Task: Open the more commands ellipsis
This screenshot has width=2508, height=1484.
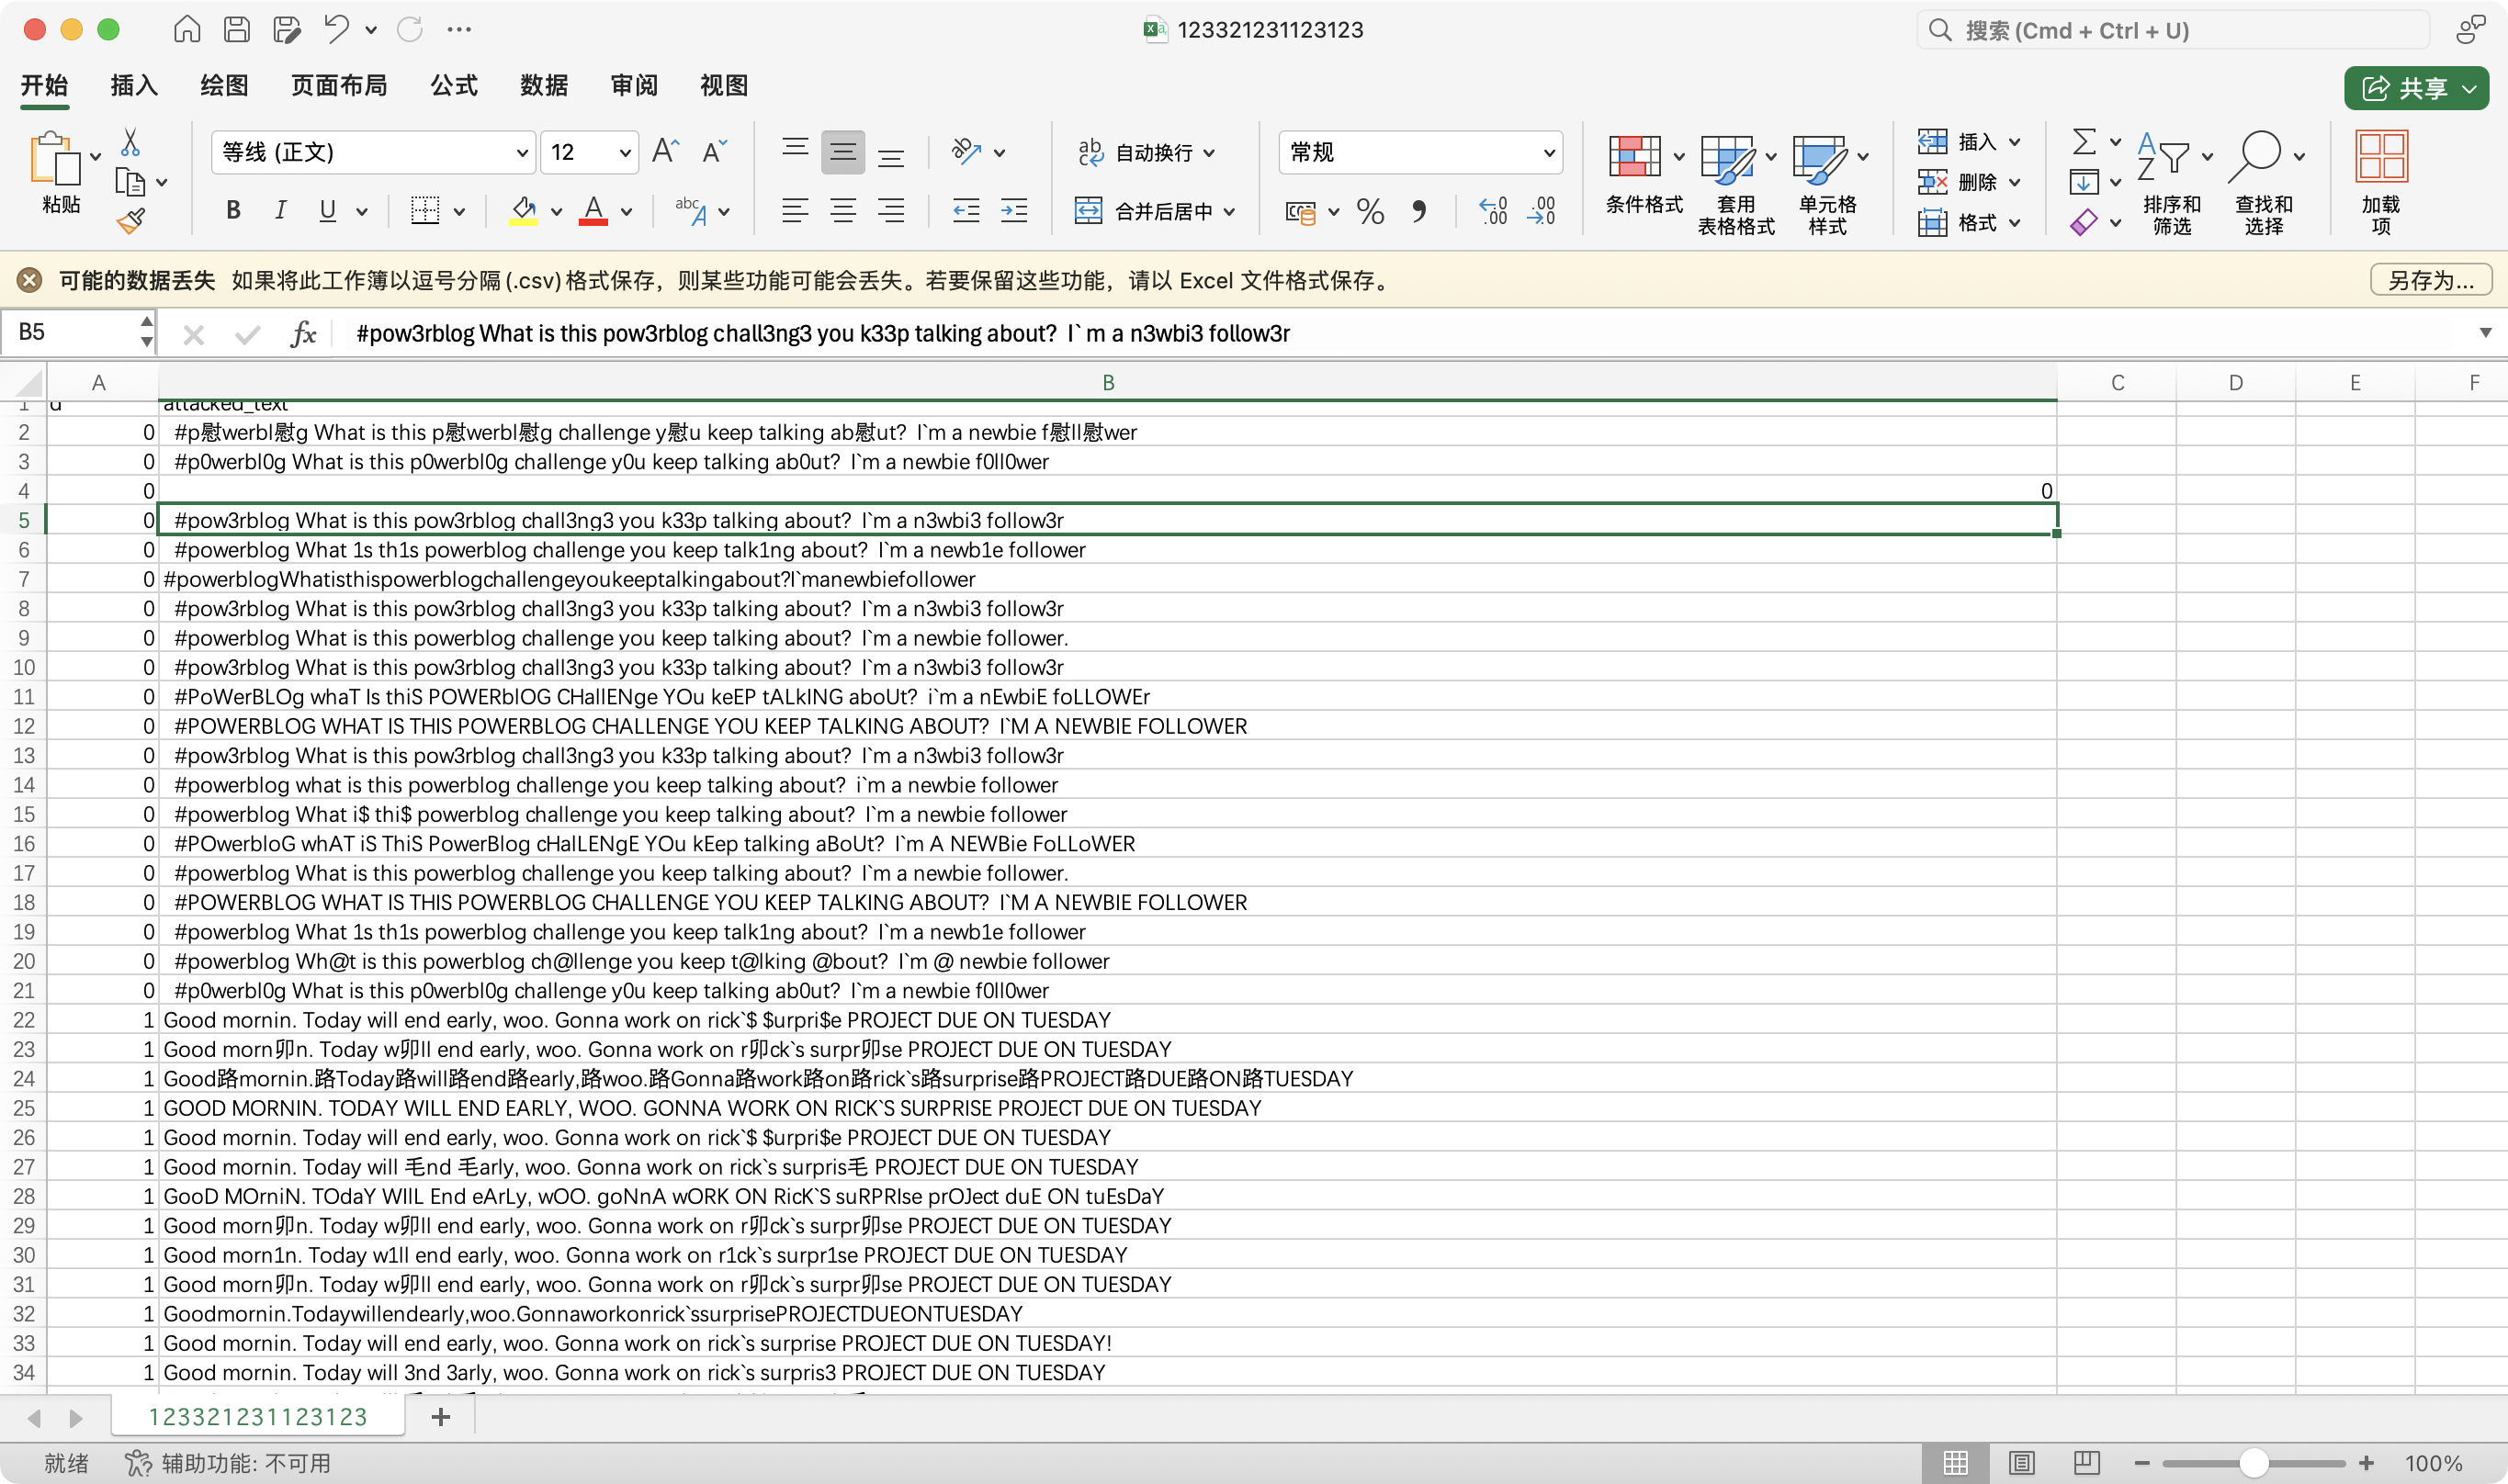Action: 459,29
